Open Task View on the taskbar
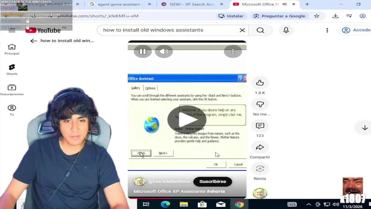The height and width of the screenshot is (209, 371). pos(146,204)
